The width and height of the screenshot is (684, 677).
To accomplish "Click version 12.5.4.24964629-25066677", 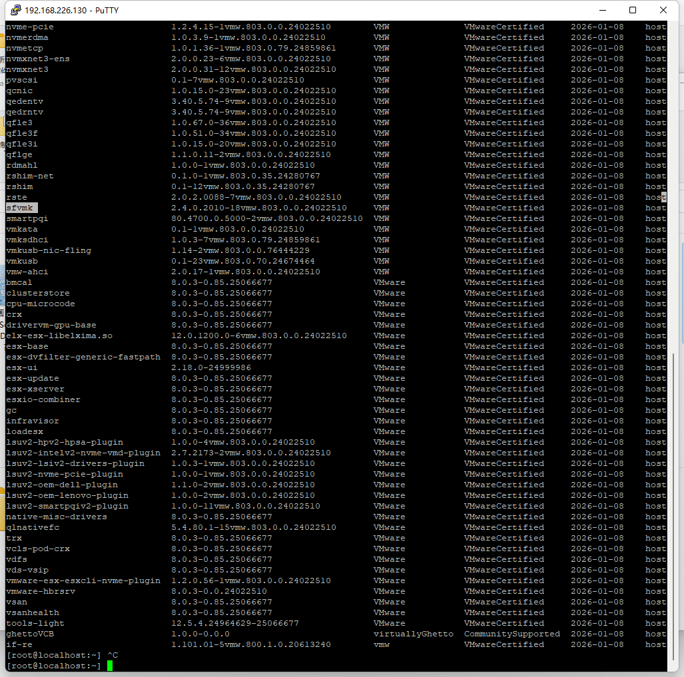I will pos(234,623).
